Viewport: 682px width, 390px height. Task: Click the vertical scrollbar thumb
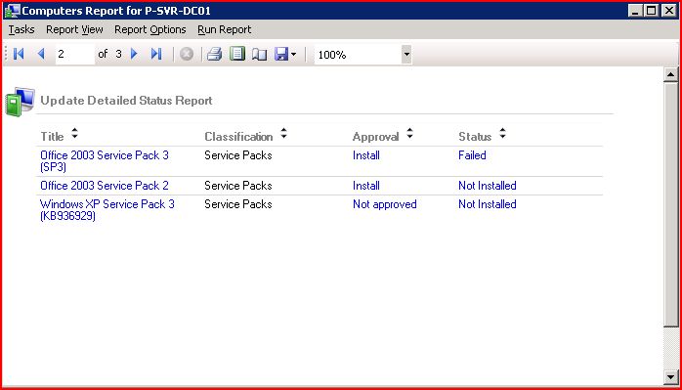click(x=670, y=203)
